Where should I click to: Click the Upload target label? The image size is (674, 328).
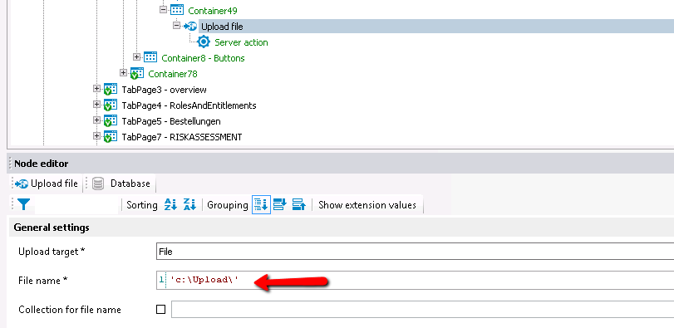52,252
